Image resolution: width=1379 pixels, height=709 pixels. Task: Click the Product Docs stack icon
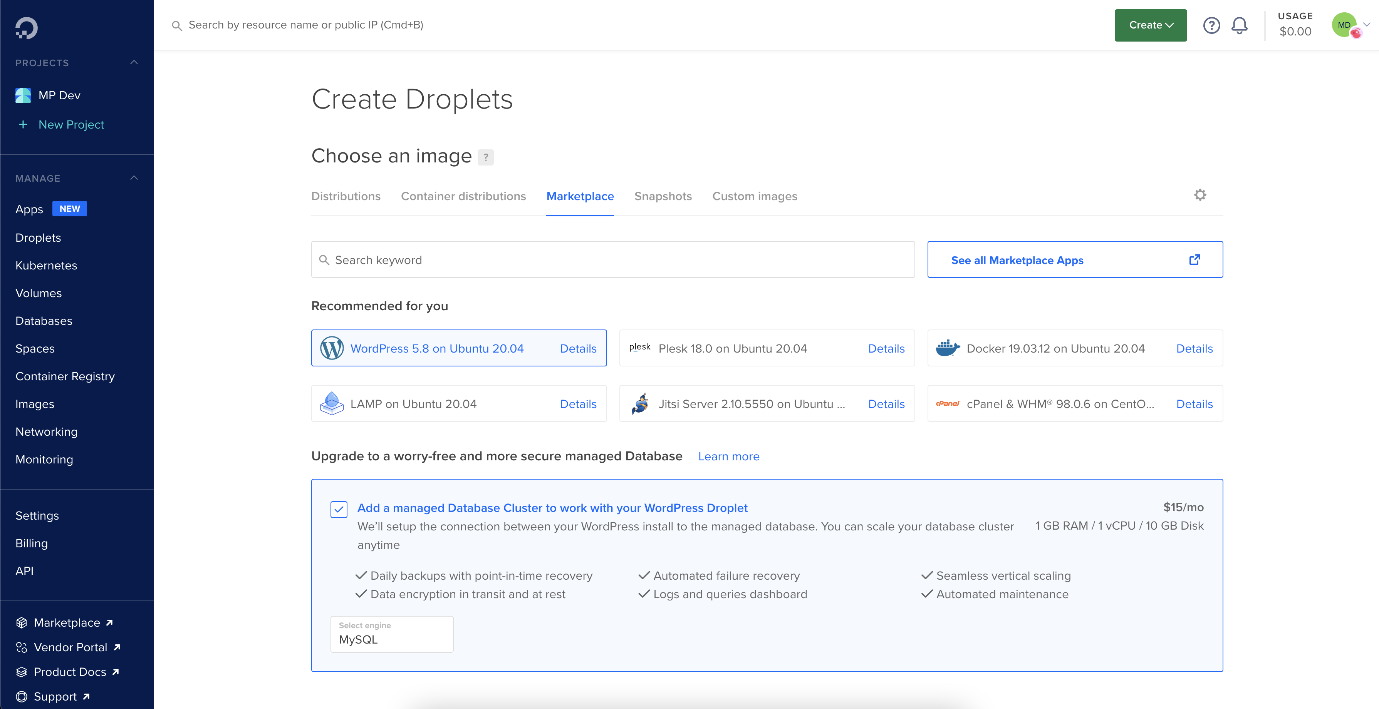[22, 672]
